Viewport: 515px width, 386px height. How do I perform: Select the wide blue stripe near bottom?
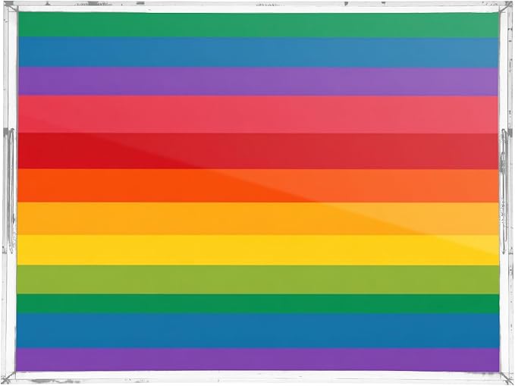[x=259, y=331]
